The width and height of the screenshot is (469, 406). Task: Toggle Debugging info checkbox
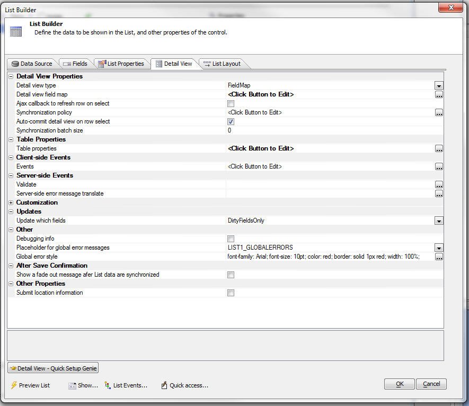tap(231, 239)
